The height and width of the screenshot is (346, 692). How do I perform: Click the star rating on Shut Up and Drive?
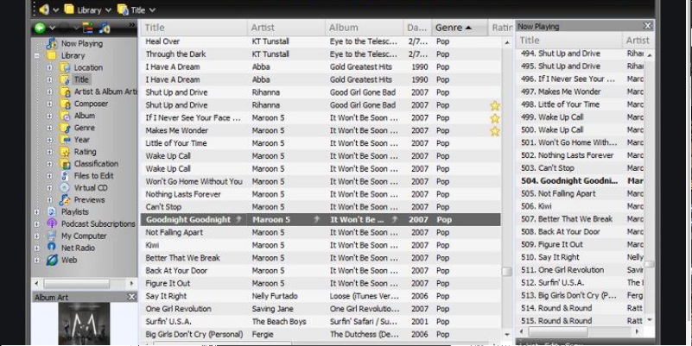495,105
